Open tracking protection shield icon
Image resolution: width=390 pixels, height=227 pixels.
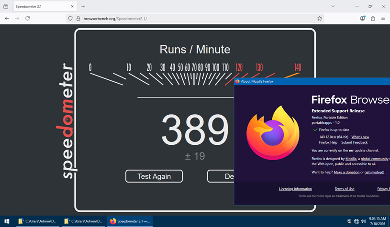point(70,18)
